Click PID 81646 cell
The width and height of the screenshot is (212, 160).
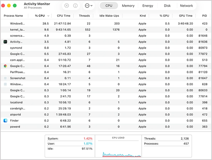(203, 36)
